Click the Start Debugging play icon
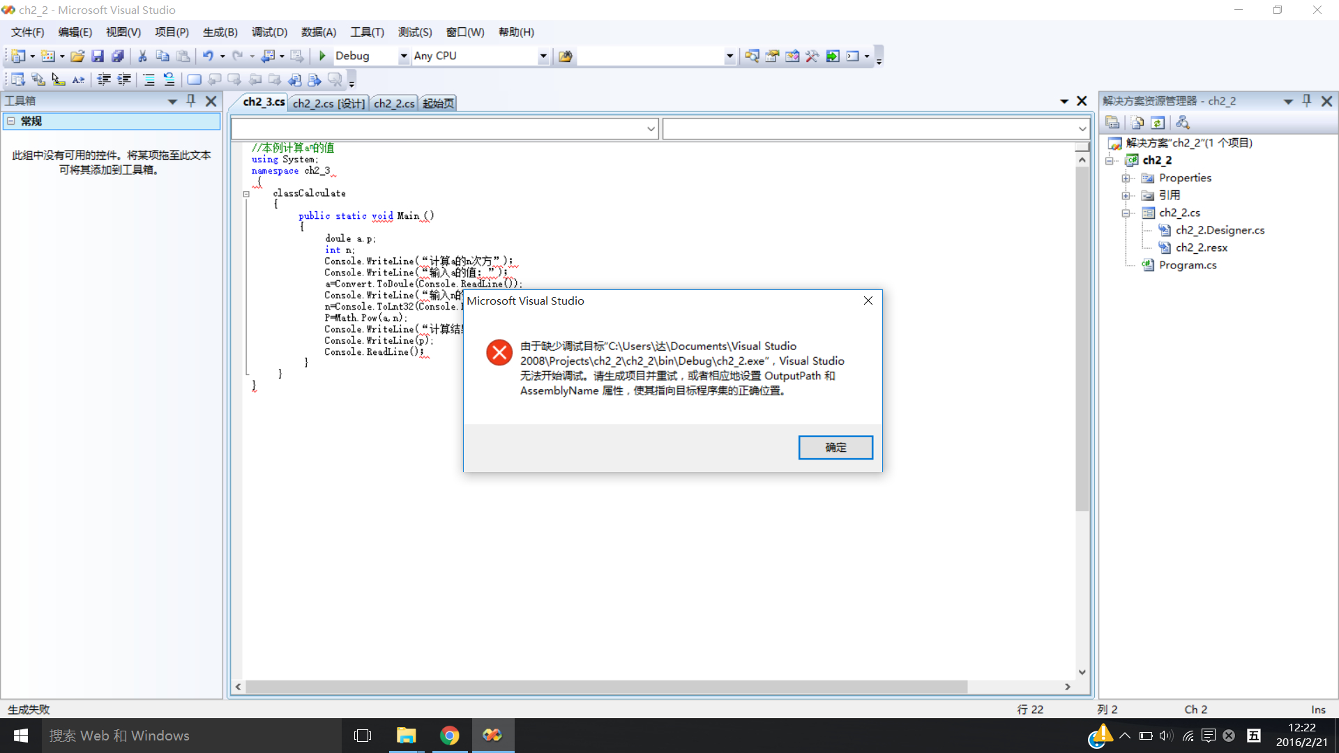Viewport: 1339px width, 753px height. coord(322,56)
